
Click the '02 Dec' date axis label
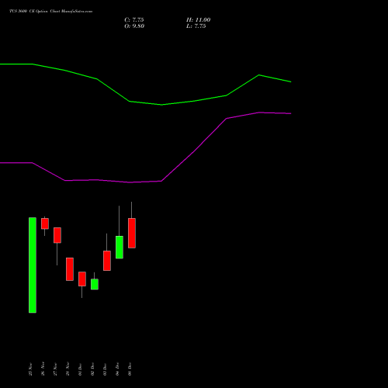(92, 369)
